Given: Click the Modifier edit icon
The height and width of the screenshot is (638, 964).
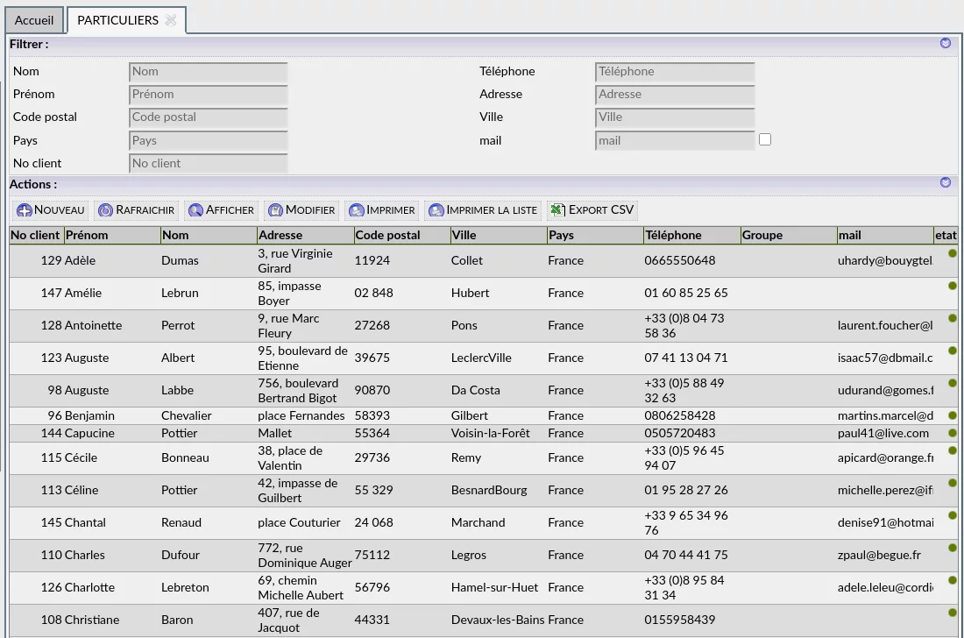Looking at the screenshot, I should click(275, 210).
